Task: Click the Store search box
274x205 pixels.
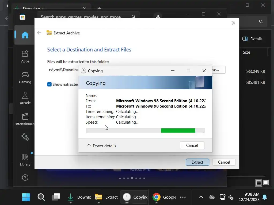Action: pyautogui.click(x=88, y=17)
